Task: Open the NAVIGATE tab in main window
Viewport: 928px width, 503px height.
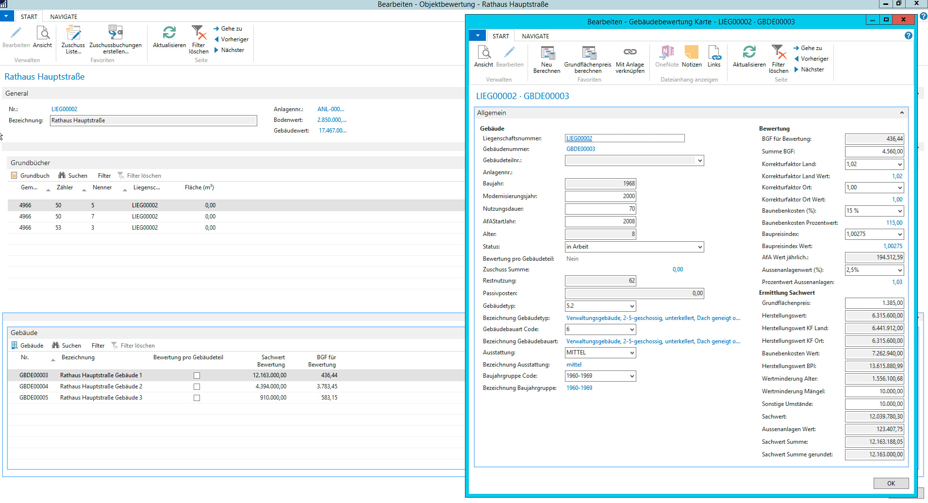Action: coord(64,17)
